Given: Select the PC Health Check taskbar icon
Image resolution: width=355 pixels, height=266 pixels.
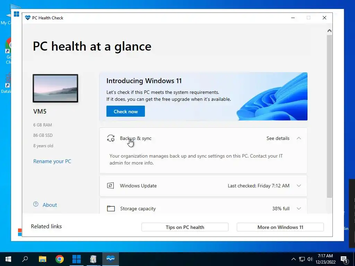Looking at the screenshot, I should click(x=111, y=259).
